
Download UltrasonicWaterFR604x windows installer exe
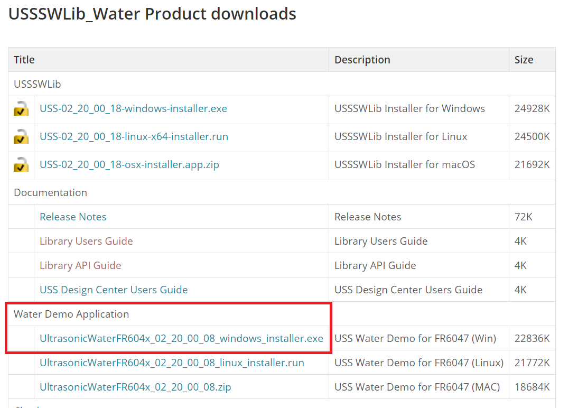181,339
